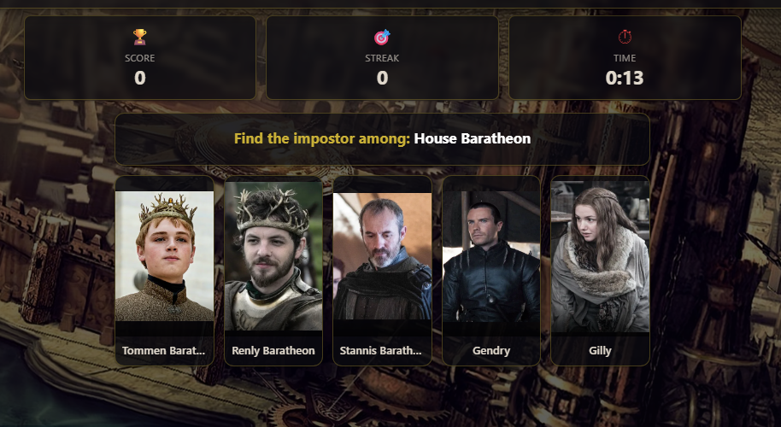Click the Find the impostor prompt banner

pyautogui.click(x=382, y=139)
